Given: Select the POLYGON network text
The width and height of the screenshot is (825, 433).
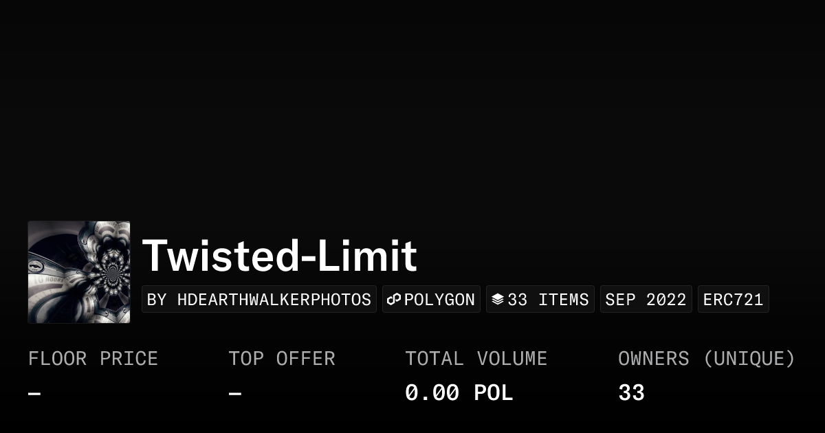Looking at the screenshot, I should [x=439, y=300].
